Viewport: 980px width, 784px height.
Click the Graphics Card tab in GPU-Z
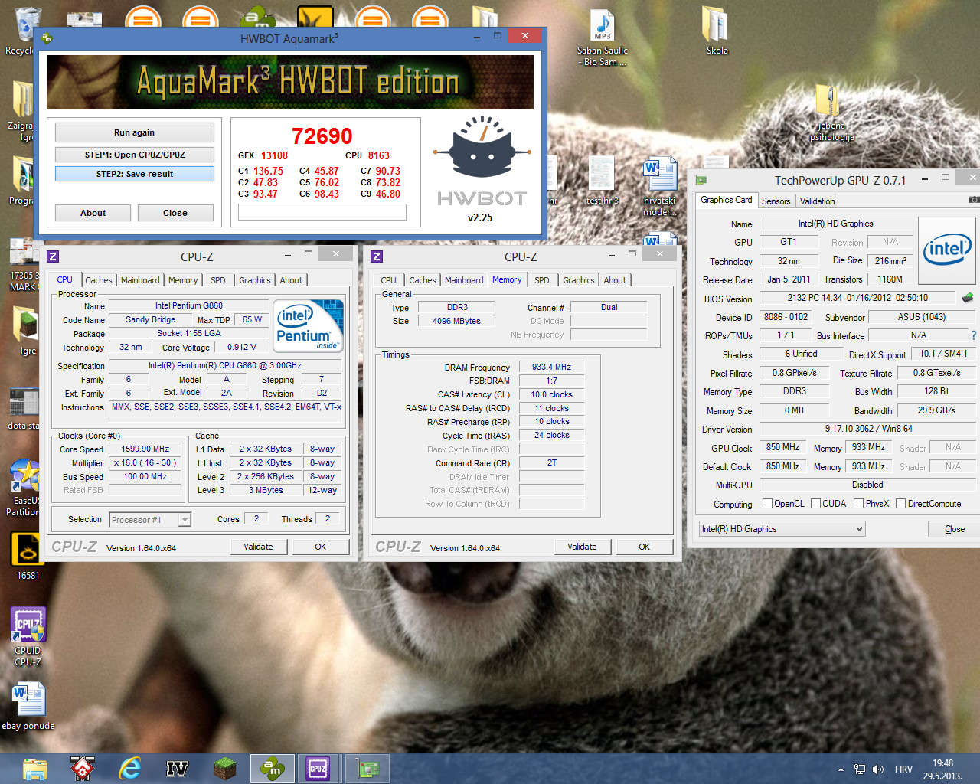[726, 200]
